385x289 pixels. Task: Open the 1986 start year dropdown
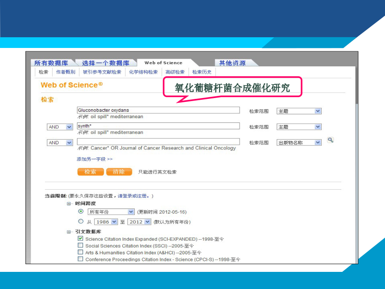click(x=106, y=222)
